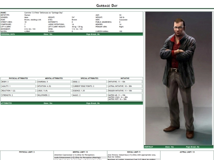Click the Lift/Carry Weight value 30 kg / 20 kg
This screenshot has height=160, width=214.
pos(77,26)
